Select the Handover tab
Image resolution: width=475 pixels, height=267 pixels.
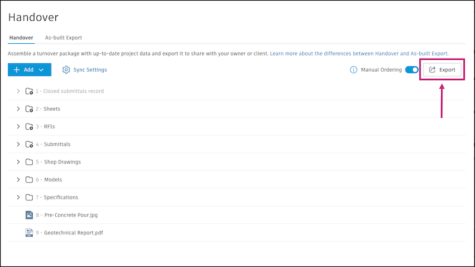[x=21, y=38]
